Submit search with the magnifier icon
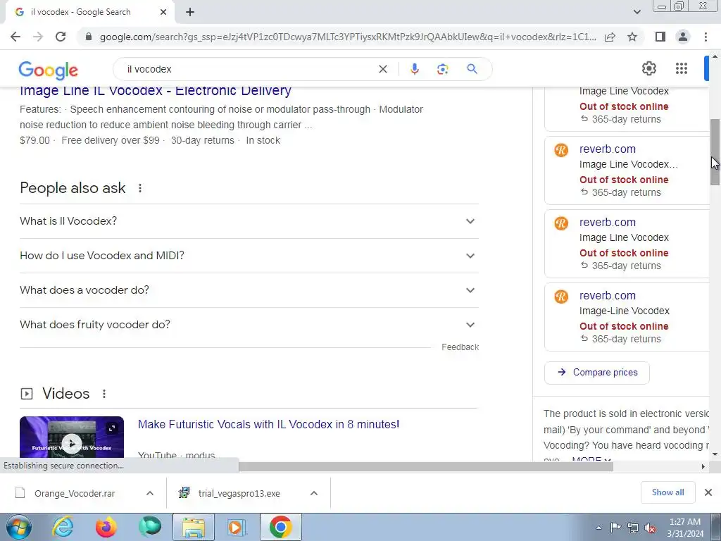The width and height of the screenshot is (721, 541). point(472,69)
